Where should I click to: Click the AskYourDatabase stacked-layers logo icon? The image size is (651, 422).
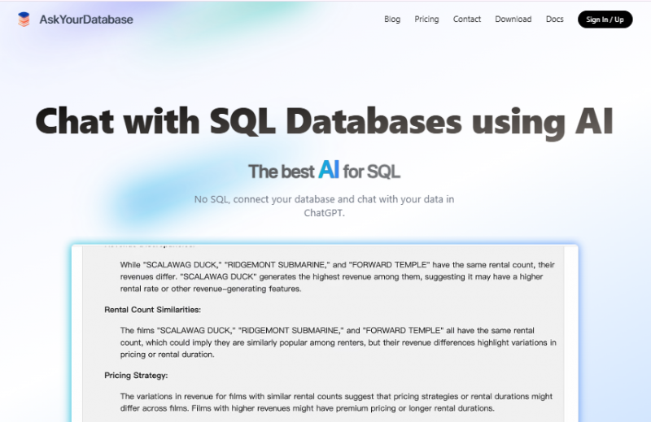[x=24, y=20]
